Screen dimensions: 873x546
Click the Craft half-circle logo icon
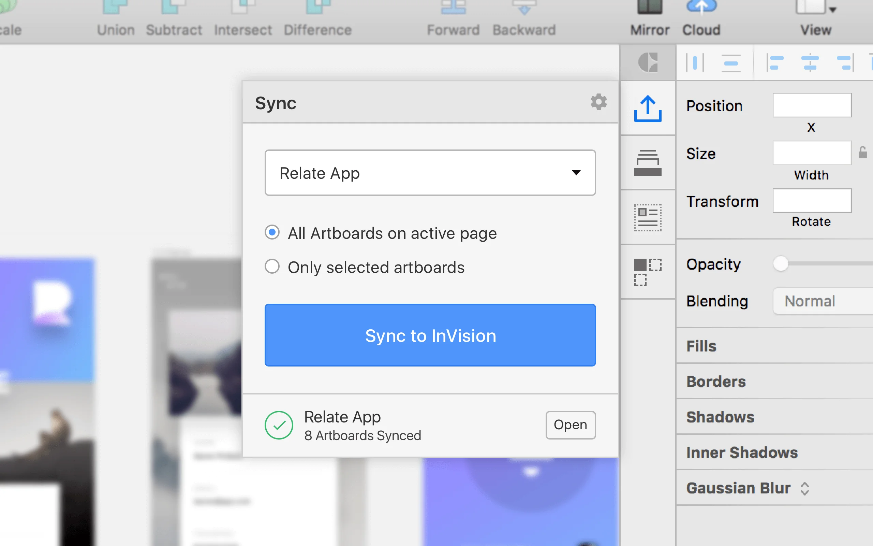click(648, 62)
